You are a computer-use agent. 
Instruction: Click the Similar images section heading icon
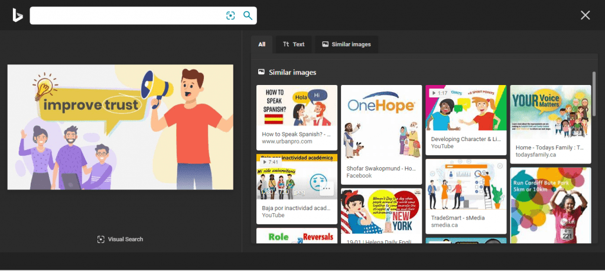[x=261, y=72]
